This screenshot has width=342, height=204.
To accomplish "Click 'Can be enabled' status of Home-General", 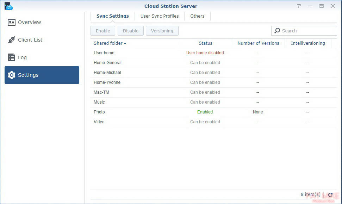I will (x=205, y=63).
